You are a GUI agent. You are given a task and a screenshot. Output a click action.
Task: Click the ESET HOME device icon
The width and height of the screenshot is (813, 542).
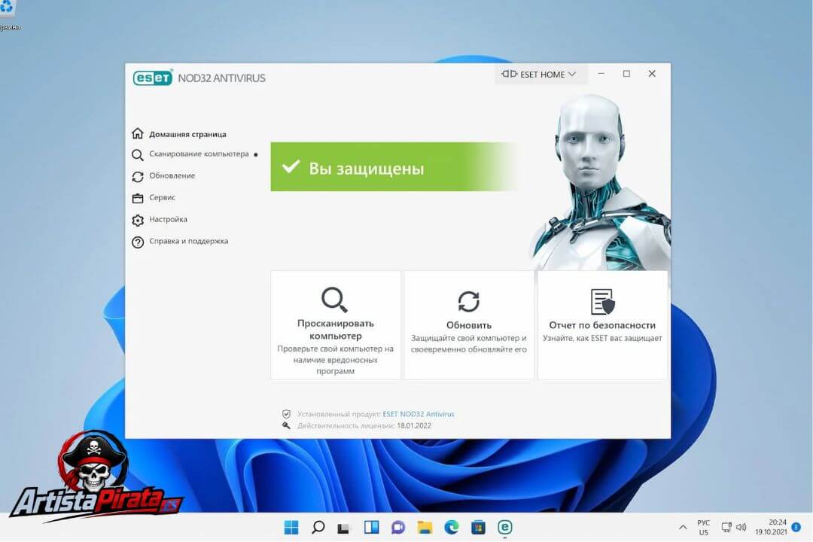click(x=509, y=75)
